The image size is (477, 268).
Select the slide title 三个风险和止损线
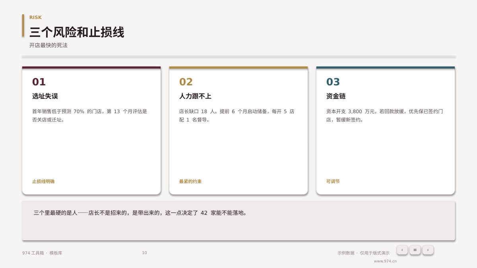coord(77,32)
